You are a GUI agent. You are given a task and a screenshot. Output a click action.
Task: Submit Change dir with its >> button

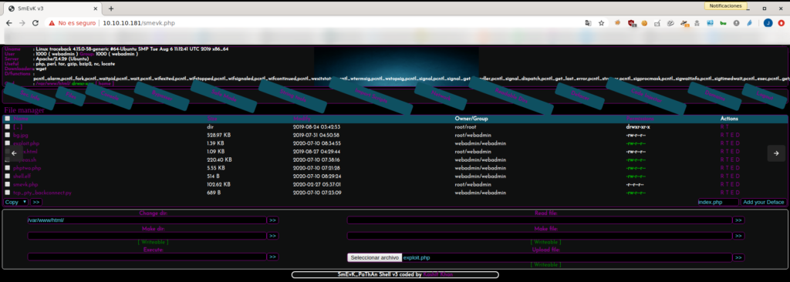point(272,220)
